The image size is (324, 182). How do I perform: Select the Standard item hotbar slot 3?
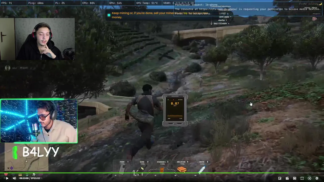(x=162, y=168)
